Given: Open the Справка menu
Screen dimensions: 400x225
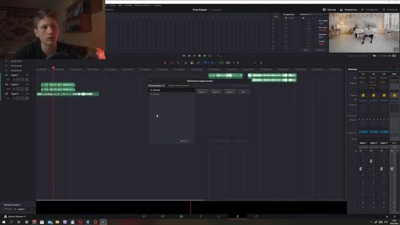Looking at the screenshot, I should click(x=157, y=6).
